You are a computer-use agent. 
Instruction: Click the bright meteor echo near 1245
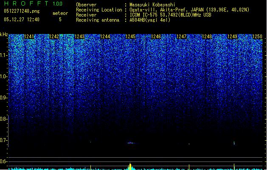tap(131, 143)
